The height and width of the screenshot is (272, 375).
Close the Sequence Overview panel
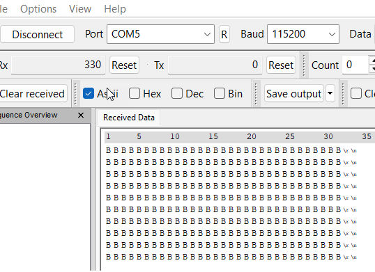(x=81, y=115)
